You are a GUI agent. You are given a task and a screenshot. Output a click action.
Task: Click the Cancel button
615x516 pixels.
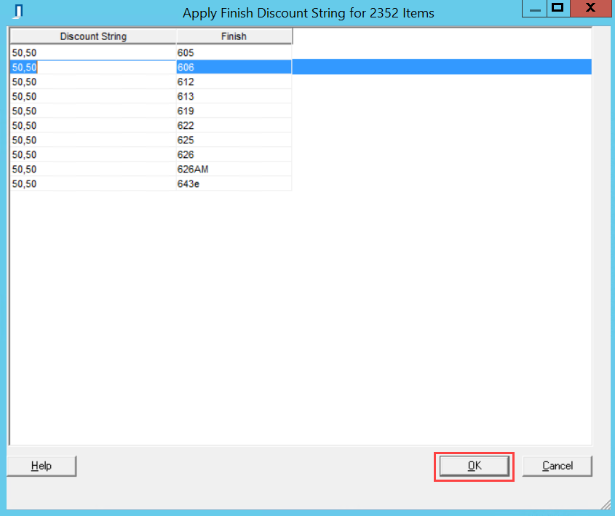(x=558, y=466)
